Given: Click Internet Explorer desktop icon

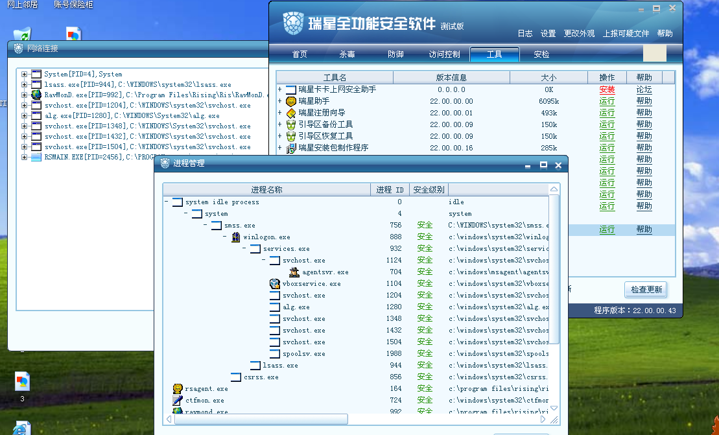Looking at the screenshot, I should point(21,429).
